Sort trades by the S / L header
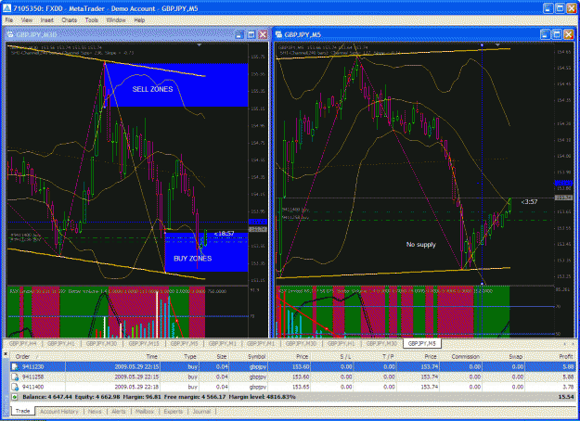Screen dimensions: 580x421 [x=332, y=357]
